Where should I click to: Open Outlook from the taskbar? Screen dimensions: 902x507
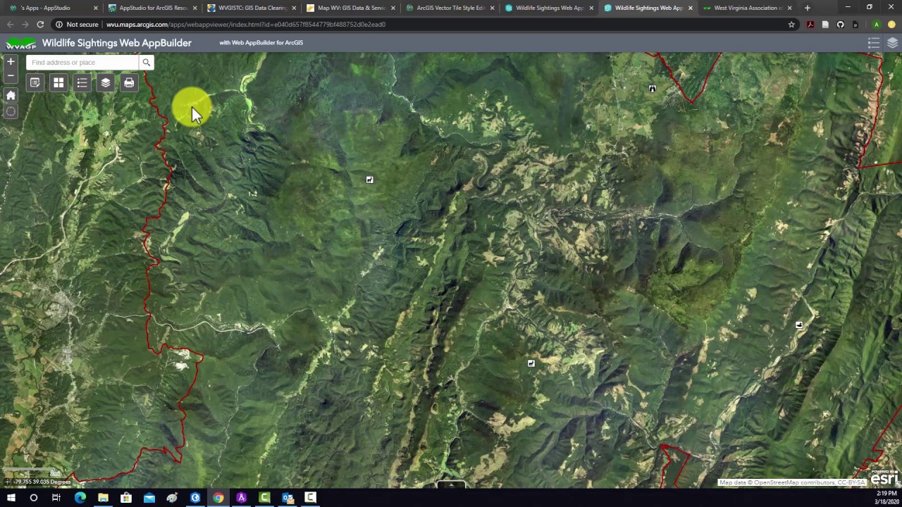click(x=288, y=498)
